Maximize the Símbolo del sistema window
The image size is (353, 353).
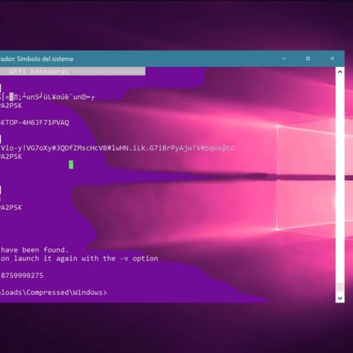[x=307, y=59]
